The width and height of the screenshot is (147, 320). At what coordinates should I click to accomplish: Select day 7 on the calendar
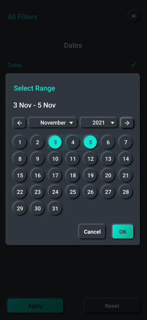click(x=126, y=142)
